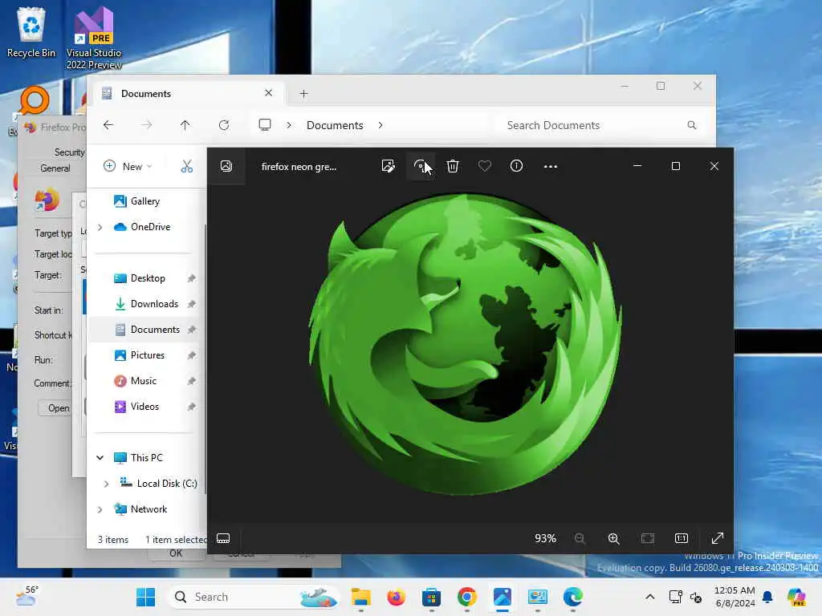Show hidden tray icons chevron

click(650, 597)
